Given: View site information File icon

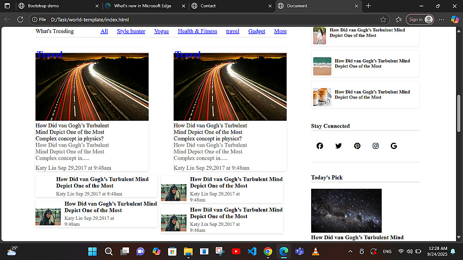Looking at the screenshot, I should coord(39,19).
